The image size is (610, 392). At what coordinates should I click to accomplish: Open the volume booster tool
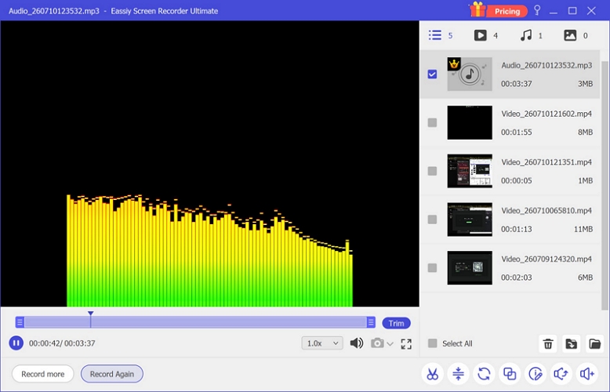click(x=587, y=374)
